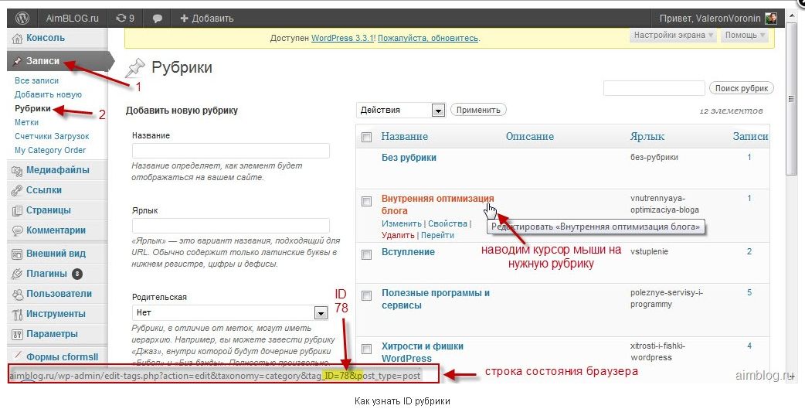The width and height of the screenshot is (805, 409).
Task: Focus the category search input field
Action: tap(654, 88)
